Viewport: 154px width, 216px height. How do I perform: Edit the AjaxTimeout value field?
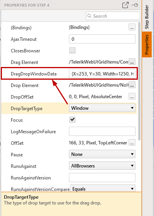102,39
